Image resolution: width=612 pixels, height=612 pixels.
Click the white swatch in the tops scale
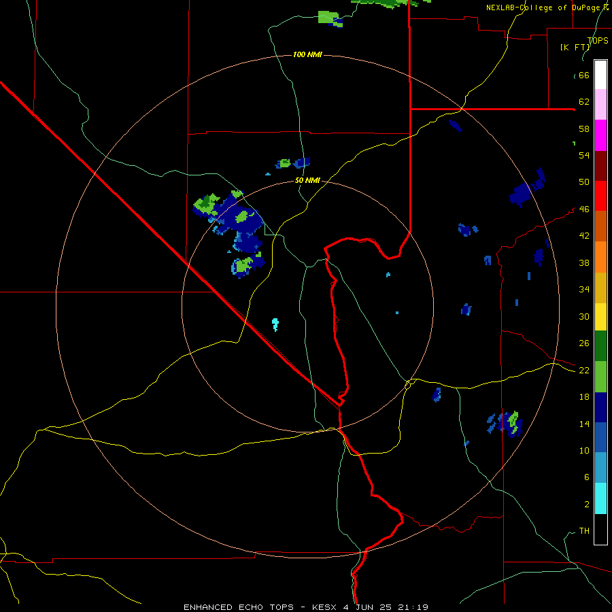(600, 75)
